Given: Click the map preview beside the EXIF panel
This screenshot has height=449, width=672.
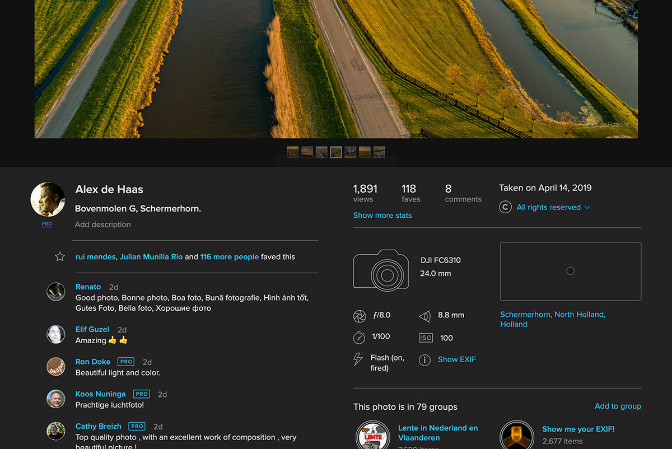Looking at the screenshot, I should tap(570, 271).
